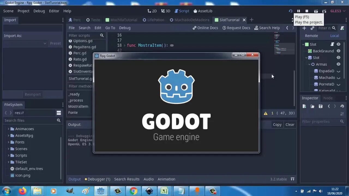Expand the Animacoes folder in FileSystem
The width and height of the screenshot is (349, 196).
point(8,129)
